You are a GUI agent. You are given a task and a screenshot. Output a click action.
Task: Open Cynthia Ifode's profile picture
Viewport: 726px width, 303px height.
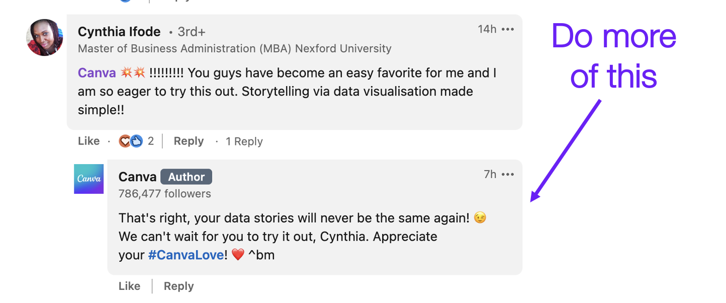click(45, 37)
